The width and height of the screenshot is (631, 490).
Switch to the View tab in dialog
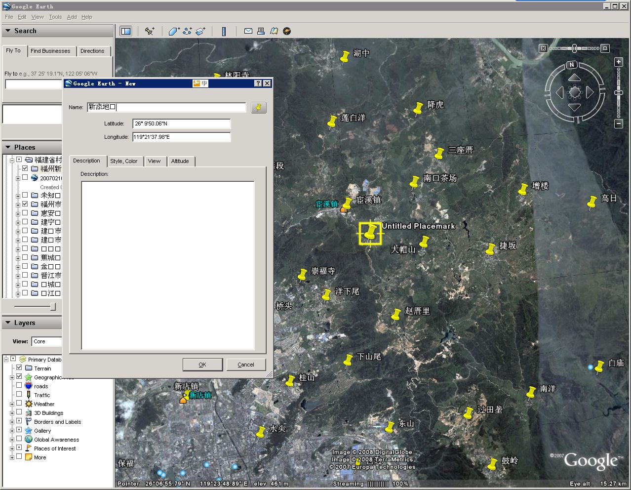pyautogui.click(x=155, y=161)
